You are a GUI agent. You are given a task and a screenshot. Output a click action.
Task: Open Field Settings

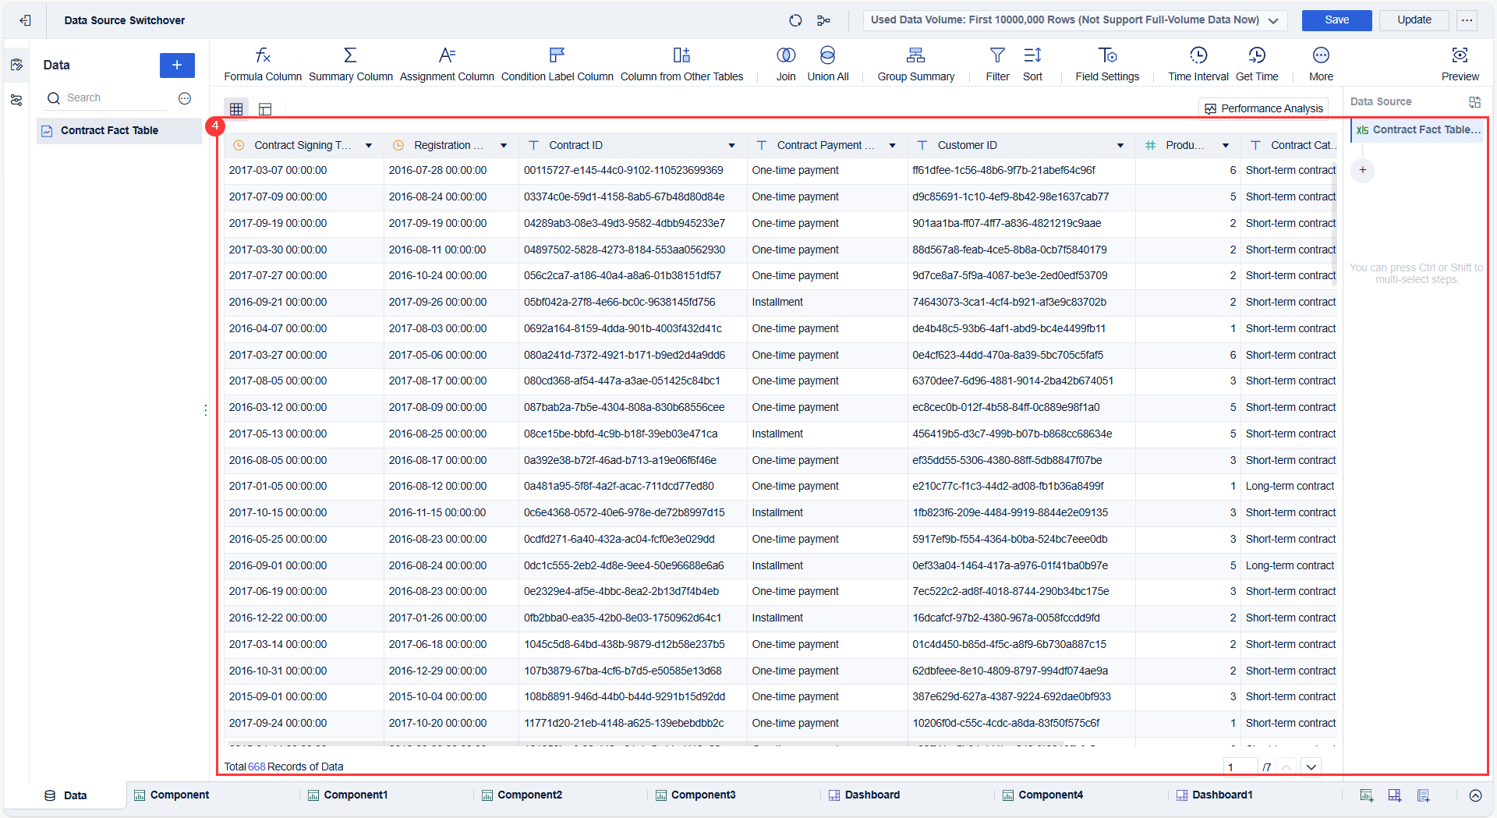pos(1107,62)
